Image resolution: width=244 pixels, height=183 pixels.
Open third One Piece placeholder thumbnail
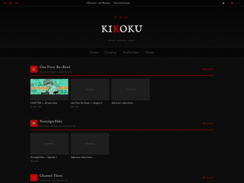coord(131,89)
